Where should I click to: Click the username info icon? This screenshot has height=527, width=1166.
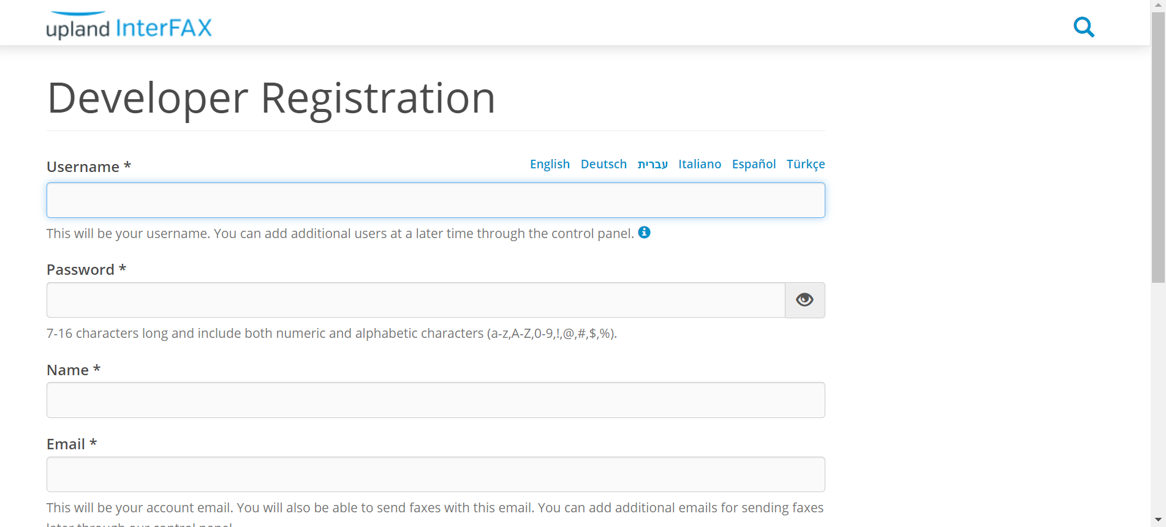[x=644, y=233]
